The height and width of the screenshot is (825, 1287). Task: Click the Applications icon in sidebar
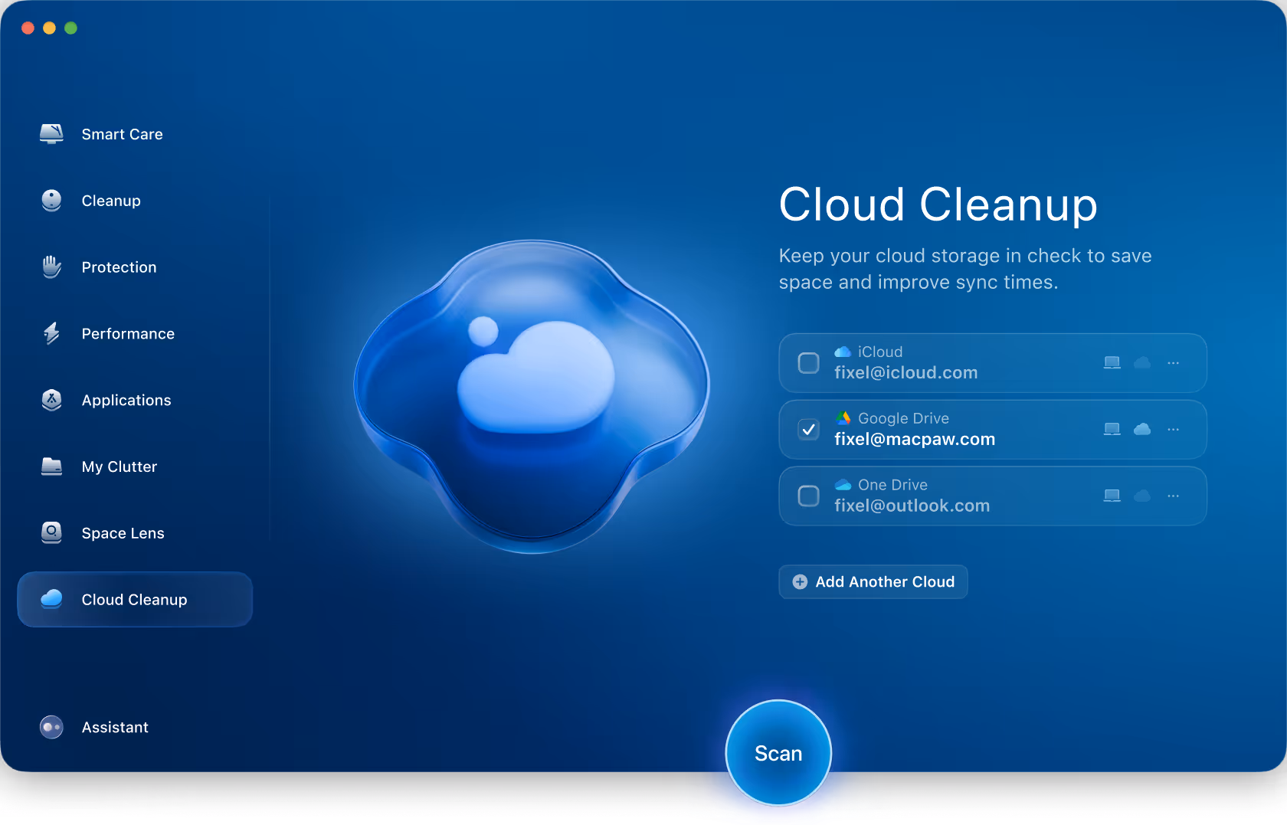pyautogui.click(x=51, y=400)
